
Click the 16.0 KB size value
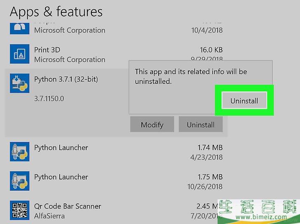211,50
